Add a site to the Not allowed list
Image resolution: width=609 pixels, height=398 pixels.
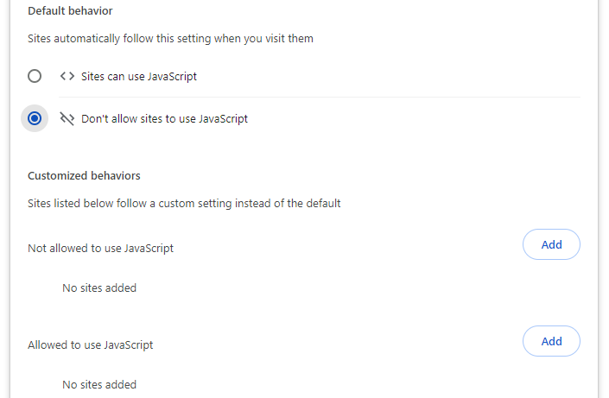point(551,244)
